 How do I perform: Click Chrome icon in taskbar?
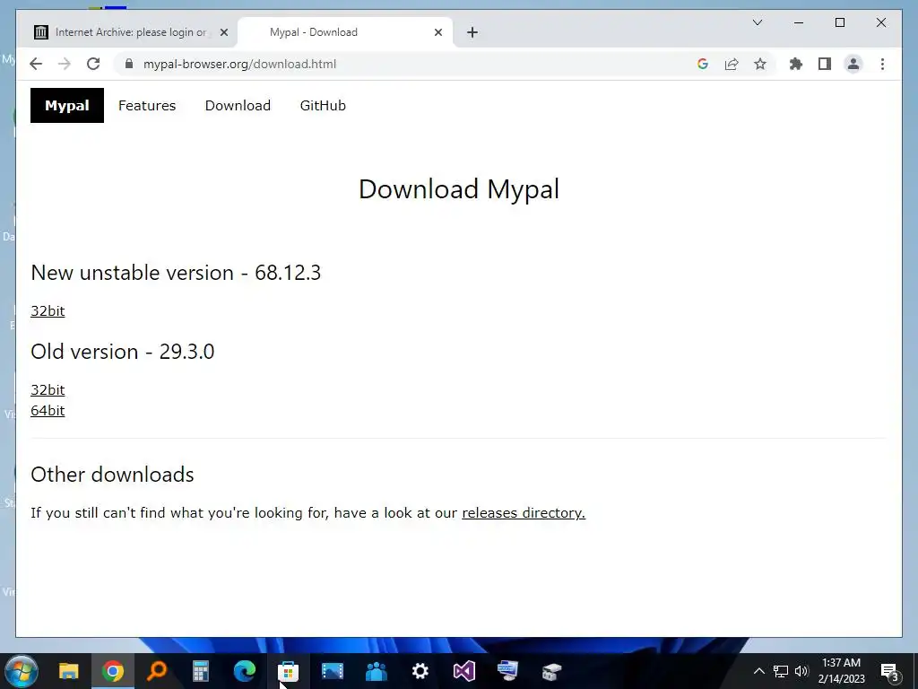pos(112,671)
